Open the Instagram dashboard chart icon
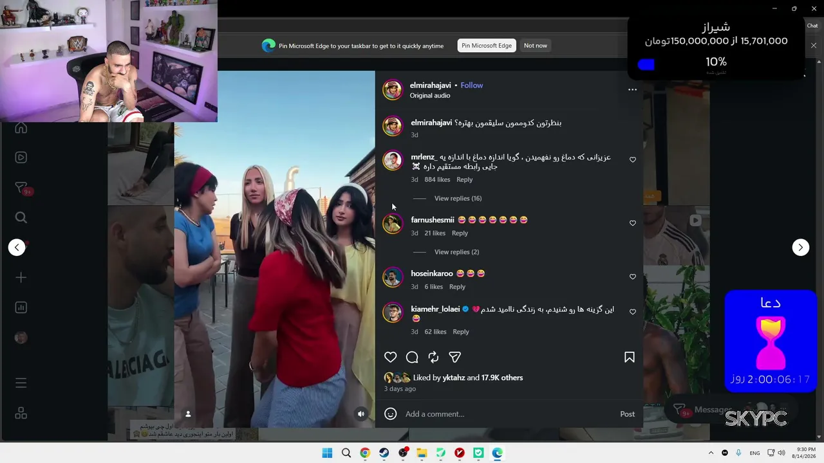 pos(21,307)
